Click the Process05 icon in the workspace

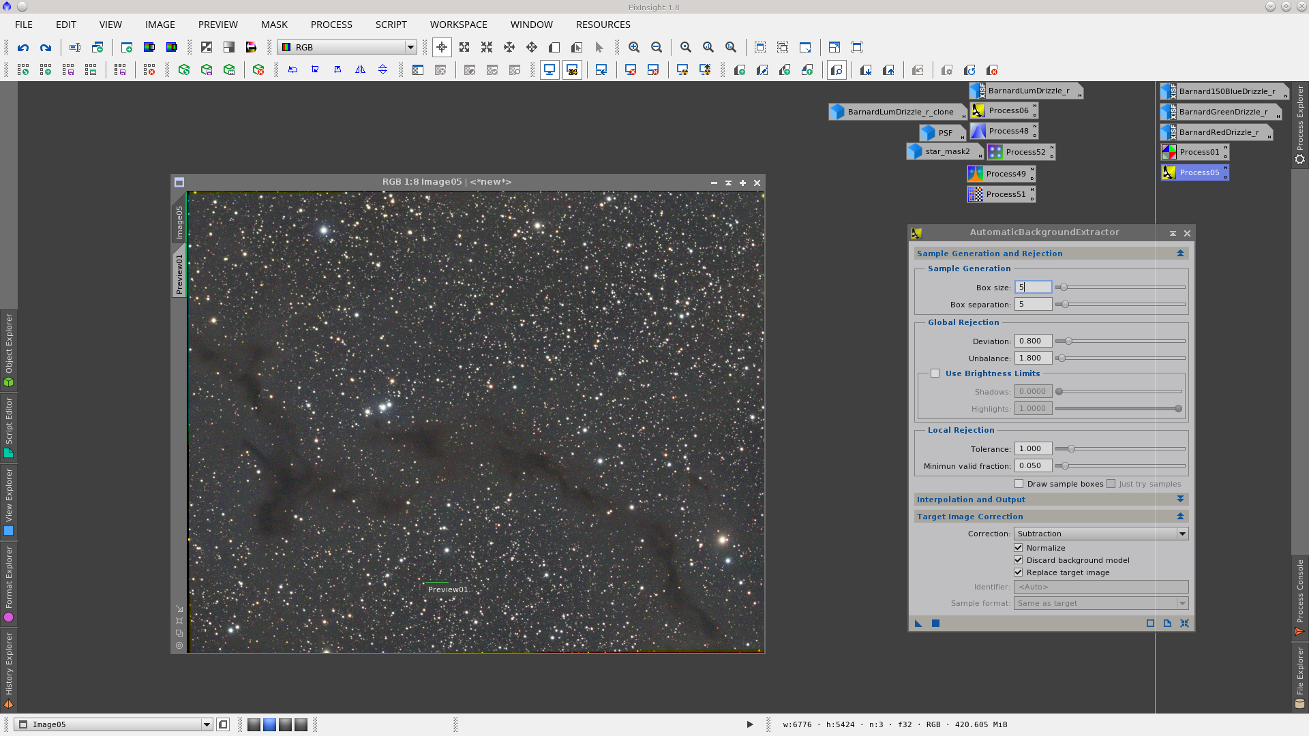click(1194, 172)
